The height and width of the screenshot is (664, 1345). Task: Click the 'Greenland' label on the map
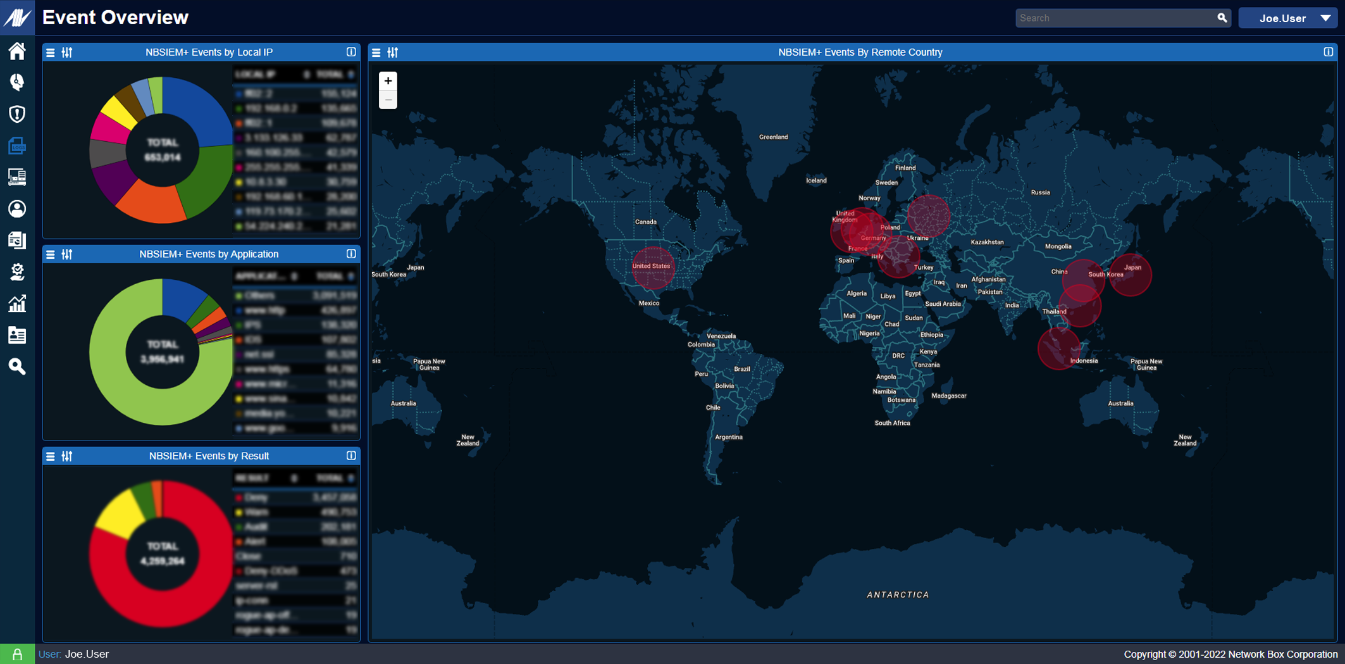773,137
